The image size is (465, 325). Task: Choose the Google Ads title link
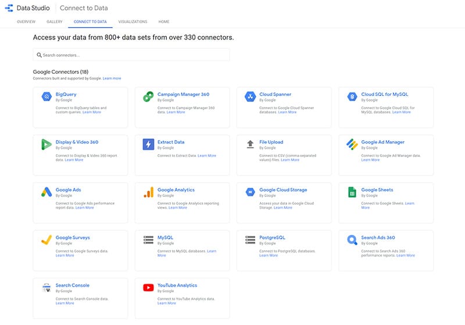(x=68, y=190)
